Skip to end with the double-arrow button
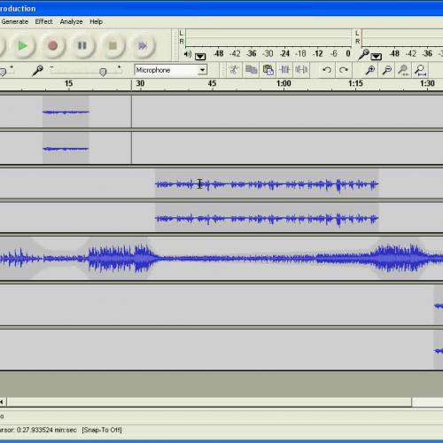Image resolution: width=443 pixels, height=443 pixels. tap(143, 46)
